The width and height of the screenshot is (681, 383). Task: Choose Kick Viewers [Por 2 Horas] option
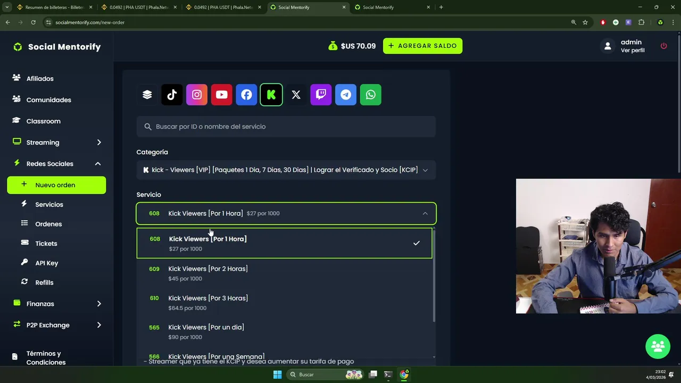pos(285,273)
